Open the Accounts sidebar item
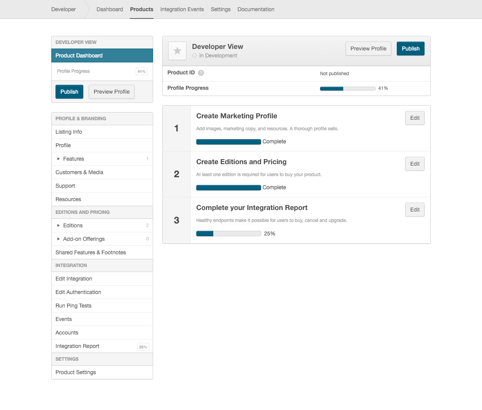The image size is (482, 410). 102,333
